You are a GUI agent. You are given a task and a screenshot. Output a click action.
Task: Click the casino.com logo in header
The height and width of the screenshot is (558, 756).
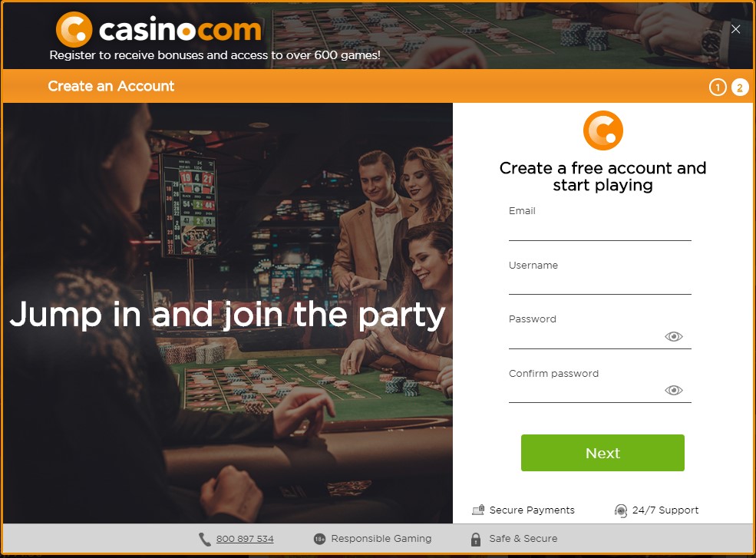(x=159, y=29)
